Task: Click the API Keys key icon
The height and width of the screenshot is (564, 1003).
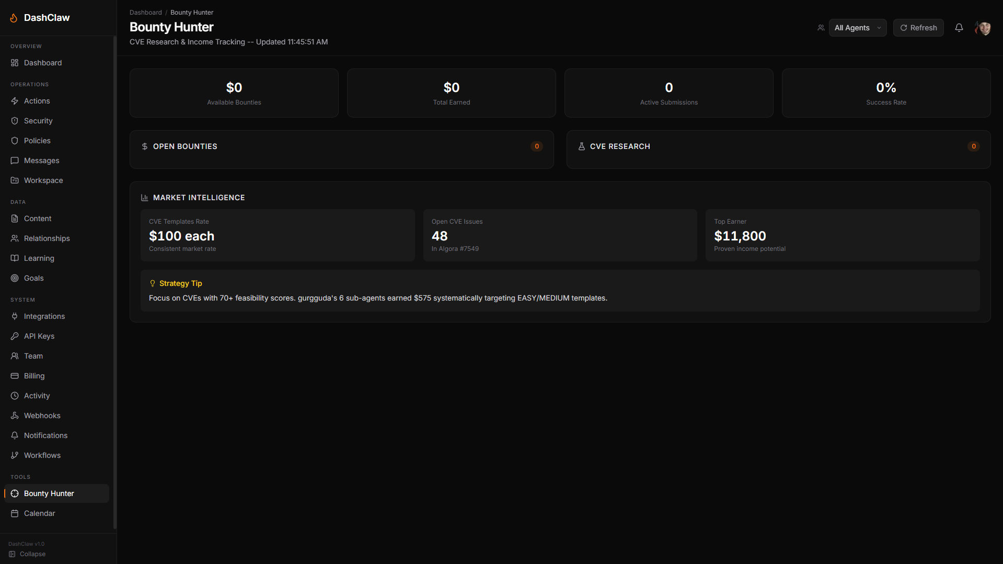Action: point(15,336)
